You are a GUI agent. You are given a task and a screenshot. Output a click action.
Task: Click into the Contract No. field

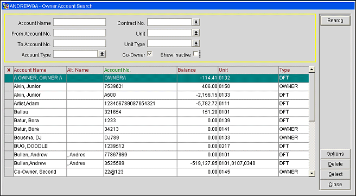[170, 22]
